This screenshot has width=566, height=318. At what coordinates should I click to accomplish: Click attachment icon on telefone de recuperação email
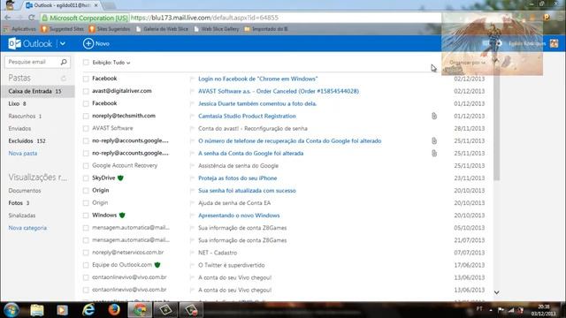[x=434, y=140]
